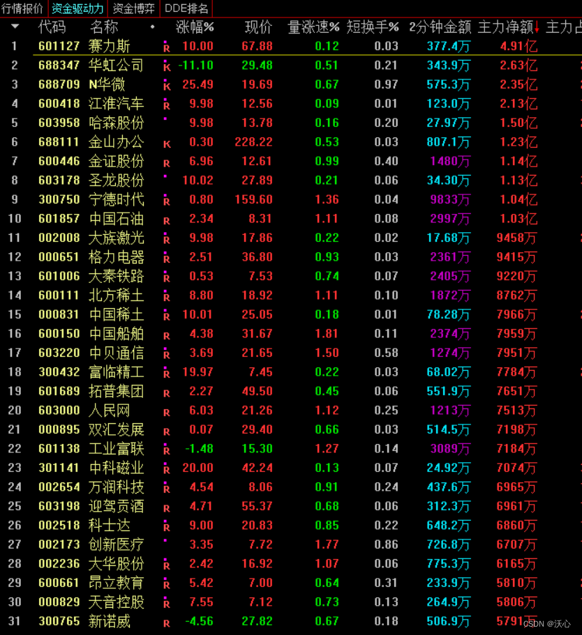Click the R marker beside 拓普集团
582x635 pixels.
[x=166, y=393]
